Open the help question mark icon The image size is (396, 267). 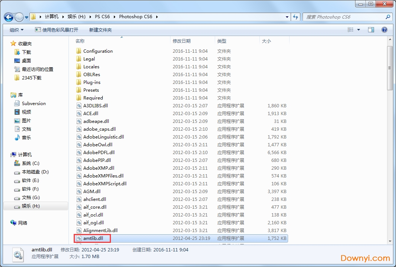tap(384, 30)
